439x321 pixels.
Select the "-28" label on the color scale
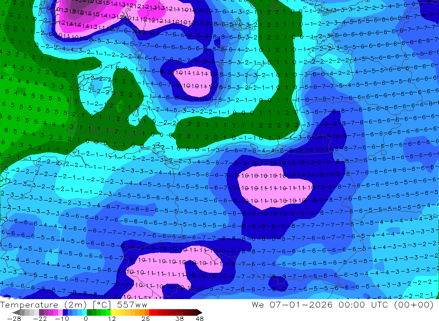pyautogui.click(x=14, y=318)
